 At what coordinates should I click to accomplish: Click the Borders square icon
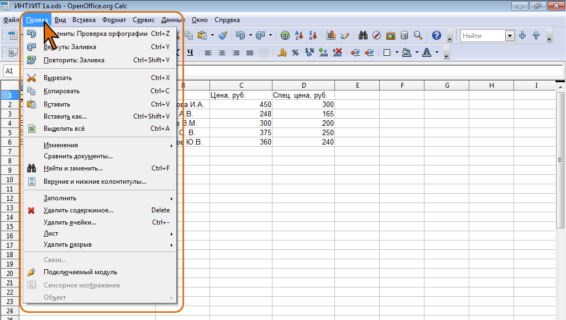click(x=387, y=52)
